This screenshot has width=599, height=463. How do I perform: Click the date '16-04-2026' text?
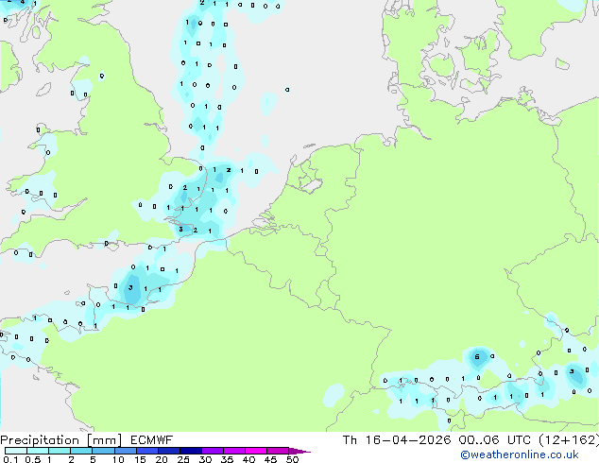coord(408,440)
